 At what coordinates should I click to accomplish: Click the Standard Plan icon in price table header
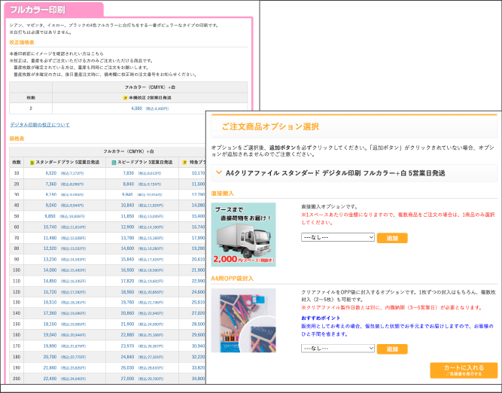[32, 162]
